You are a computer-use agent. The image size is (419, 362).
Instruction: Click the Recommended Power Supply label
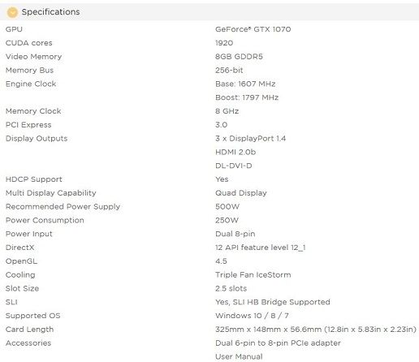coord(63,206)
